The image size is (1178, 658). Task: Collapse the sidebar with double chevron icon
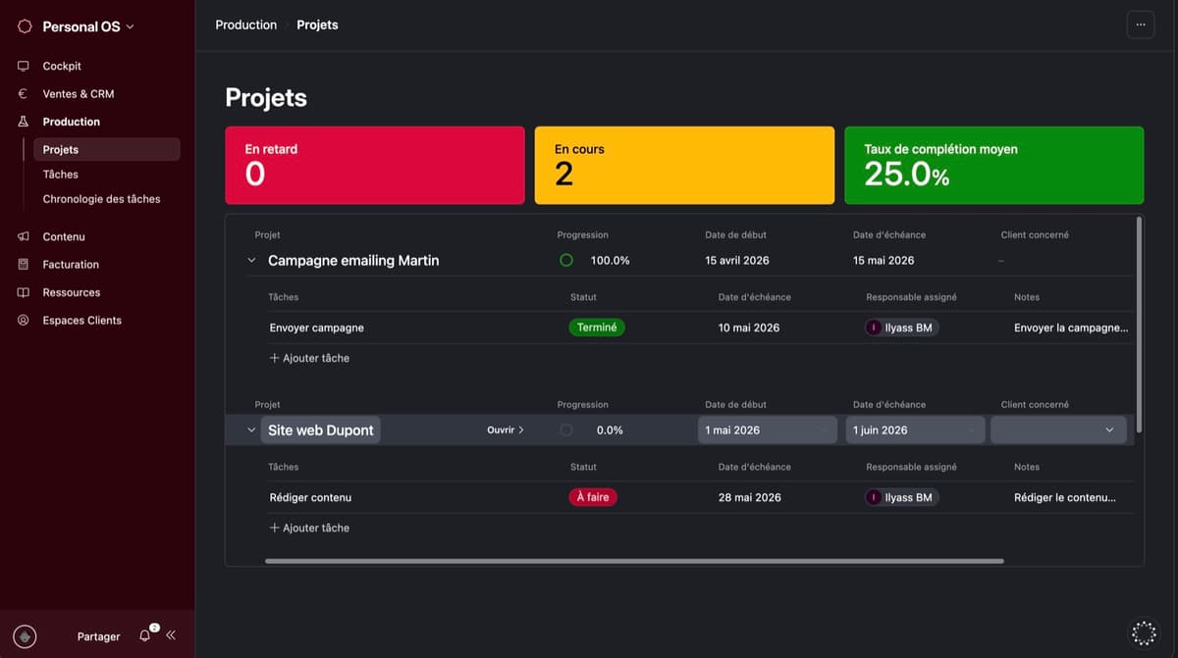tap(171, 635)
